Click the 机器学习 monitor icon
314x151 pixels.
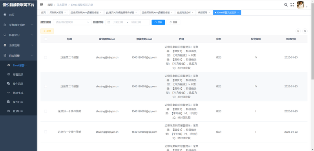[x=5, y=35]
